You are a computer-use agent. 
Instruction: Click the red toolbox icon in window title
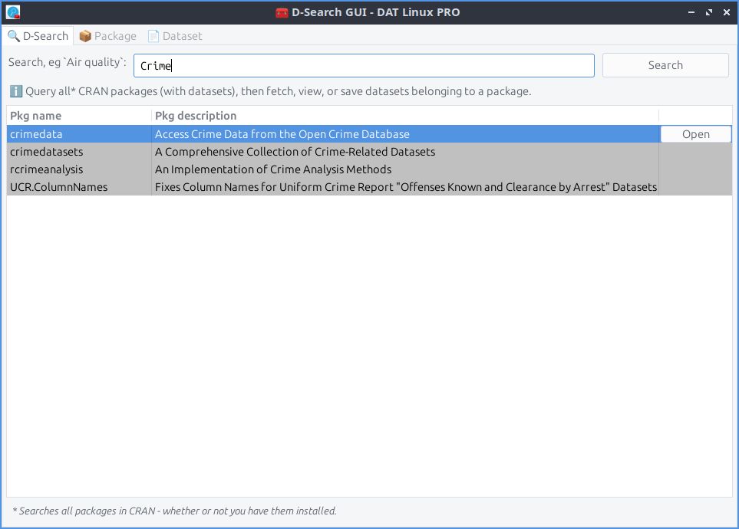[x=282, y=12]
